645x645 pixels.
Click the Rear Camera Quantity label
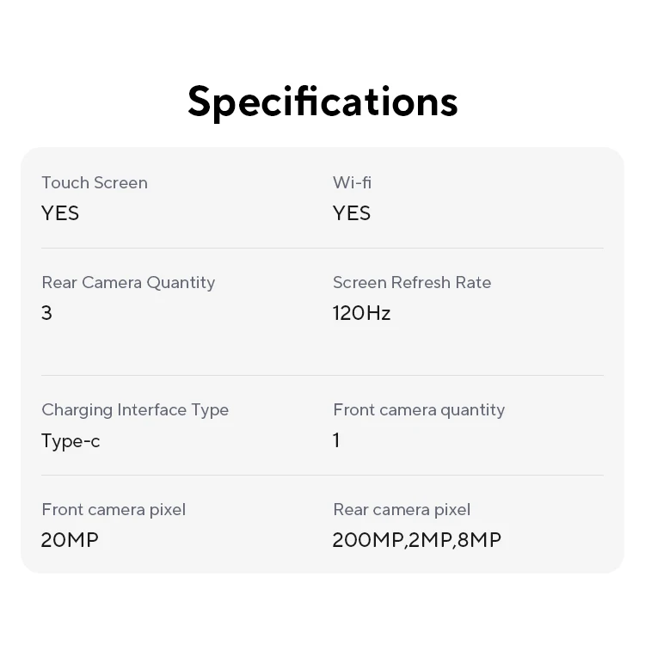(128, 282)
